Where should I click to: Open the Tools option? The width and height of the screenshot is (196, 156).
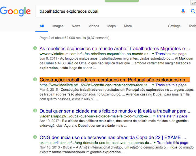[x=192, y=26]
